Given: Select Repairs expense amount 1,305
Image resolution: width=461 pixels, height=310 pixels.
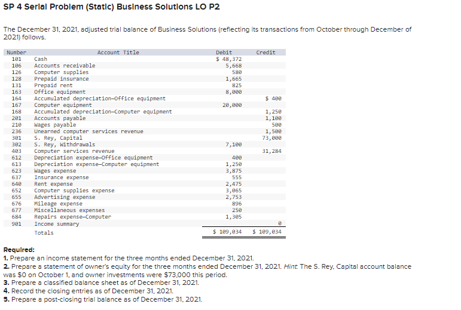Looking at the screenshot, I should (x=234, y=217).
